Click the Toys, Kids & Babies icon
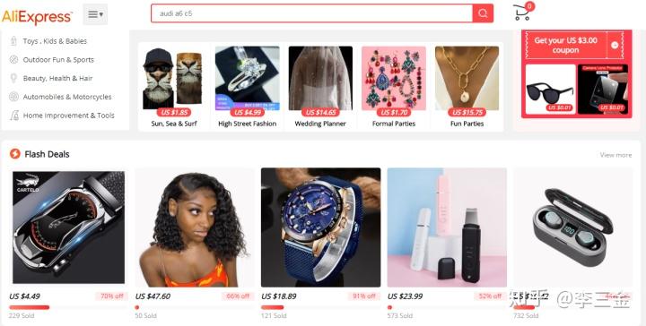The image size is (646, 326). 13,41
